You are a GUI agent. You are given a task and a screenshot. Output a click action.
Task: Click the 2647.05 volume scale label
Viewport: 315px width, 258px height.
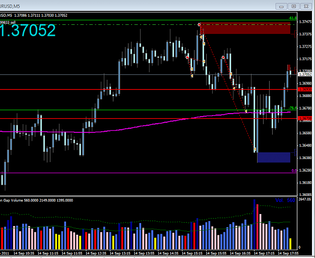tap(305, 199)
